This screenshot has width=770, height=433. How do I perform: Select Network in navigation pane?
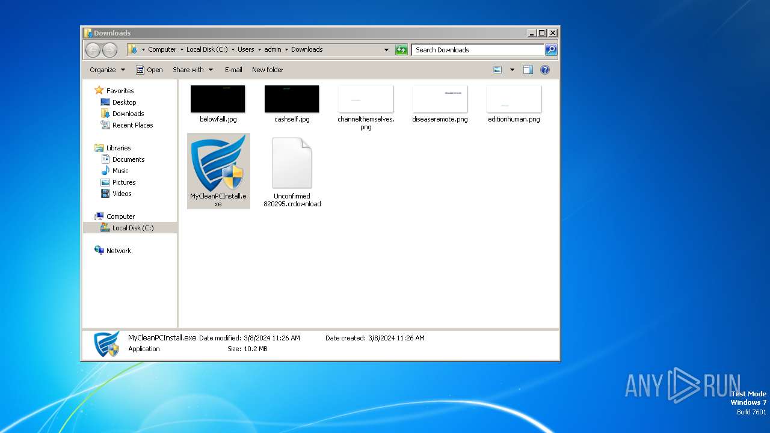(x=119, y=251)
